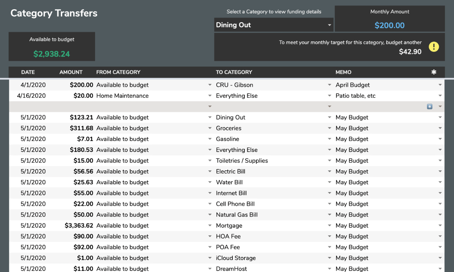Click the Category Transfers title

coord(54,13)
